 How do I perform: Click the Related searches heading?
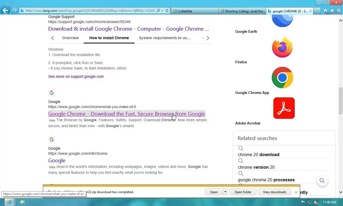tap(257, 138)
